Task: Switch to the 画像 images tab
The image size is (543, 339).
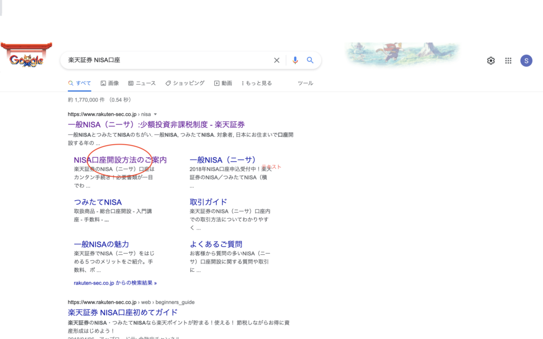Action: click(110, 83)
